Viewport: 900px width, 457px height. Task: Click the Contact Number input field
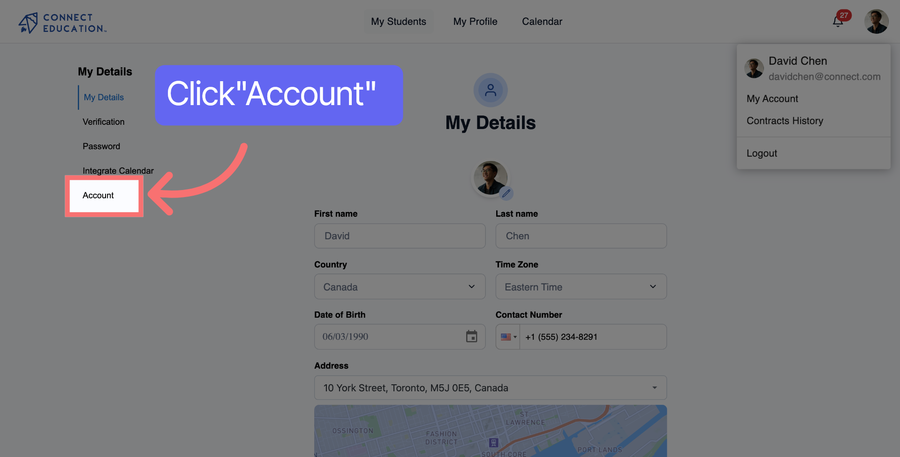(x=593, y=337)
